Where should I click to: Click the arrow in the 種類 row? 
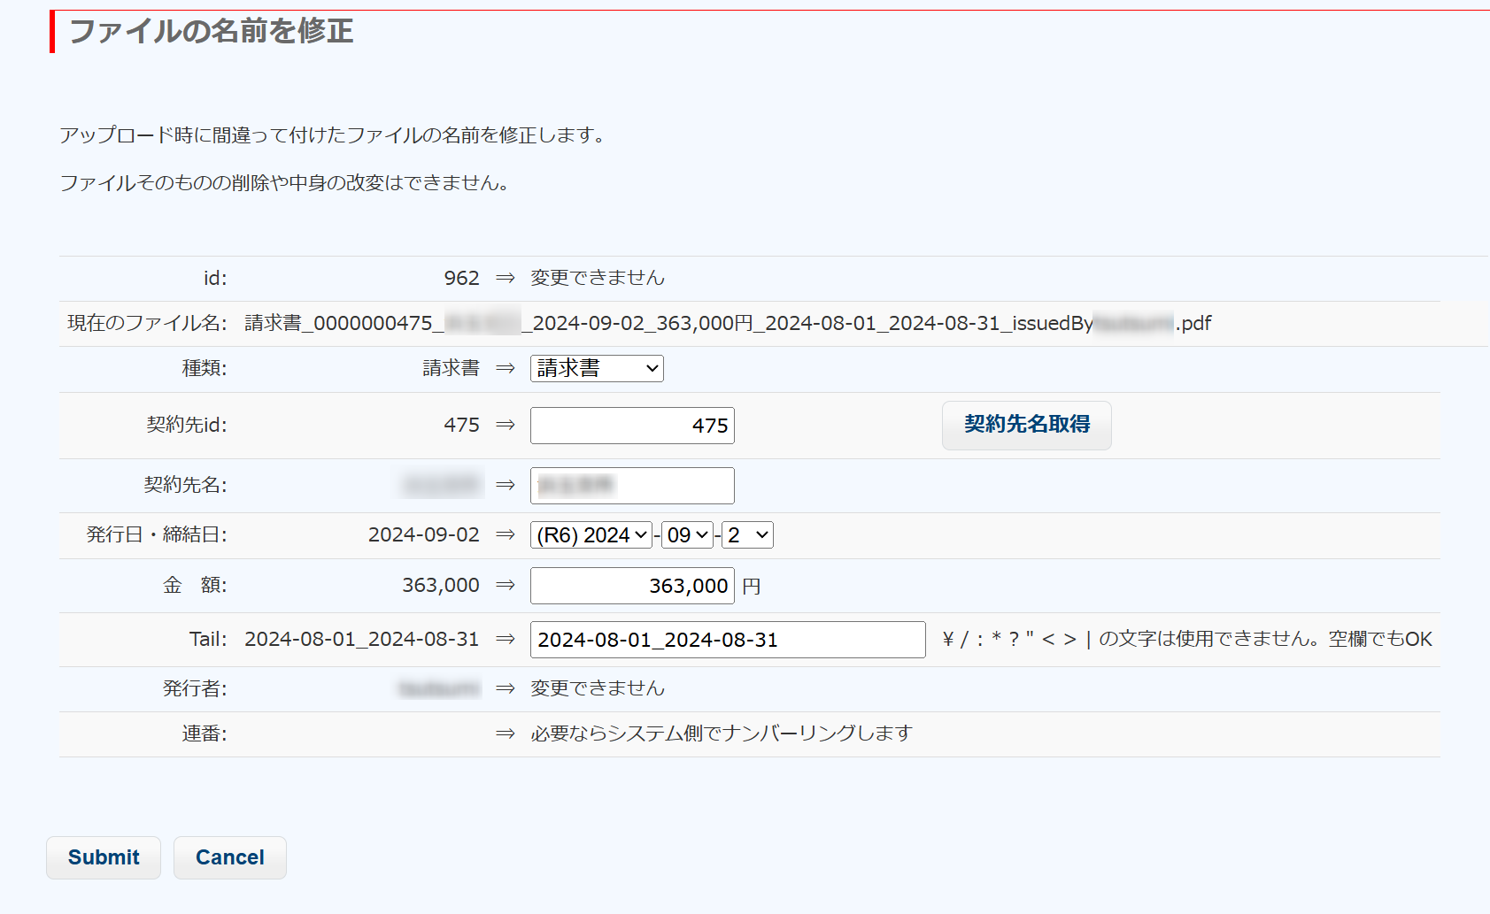[506, 368]
